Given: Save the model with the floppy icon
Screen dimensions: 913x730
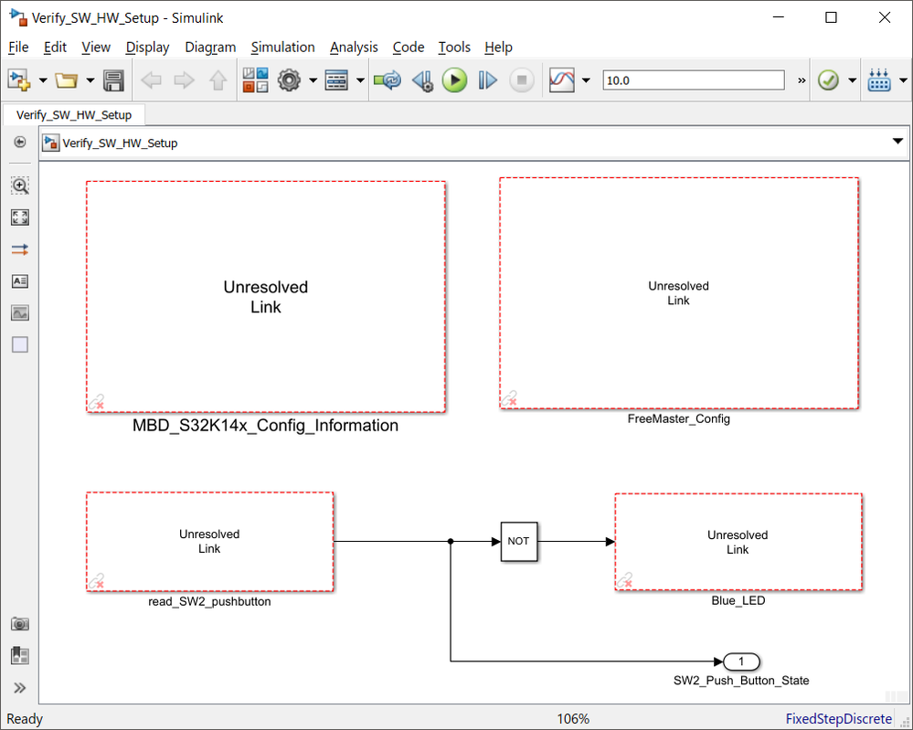Looking at the screenshot, I should point(113,80).
